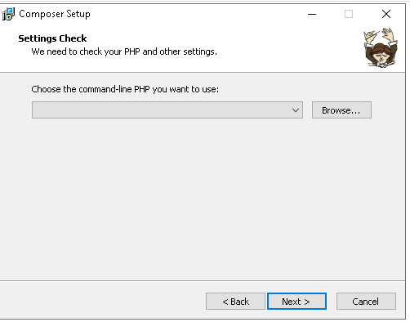Click the Composer conductor logo image
410x322 pixels.
pos(381,47)
